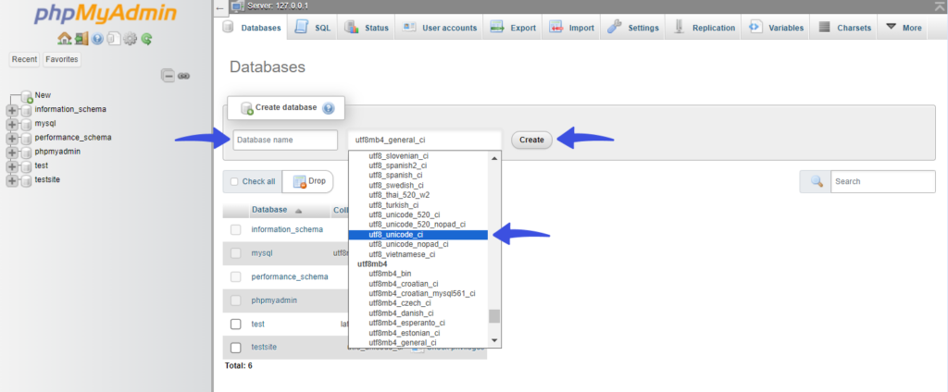Click the database cylinder icon beside mysql
Screen dimensions: 948x392
[x=26, y=124]
